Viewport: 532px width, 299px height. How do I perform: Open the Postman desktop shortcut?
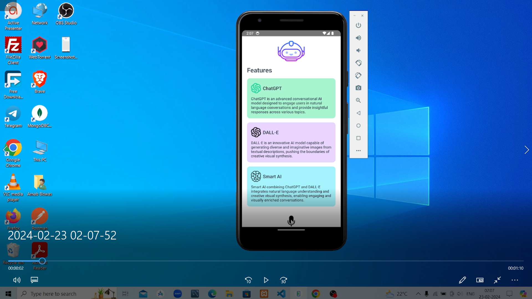(x=40, y=219)
